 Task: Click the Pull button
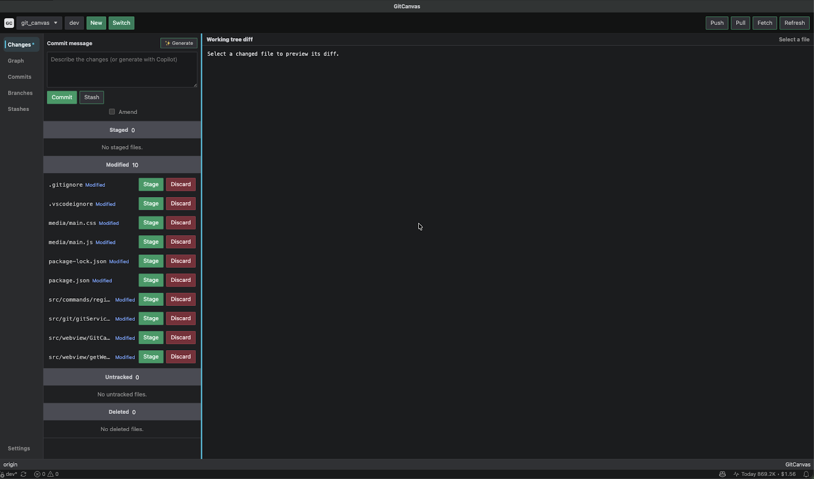(x=740, y=23)
